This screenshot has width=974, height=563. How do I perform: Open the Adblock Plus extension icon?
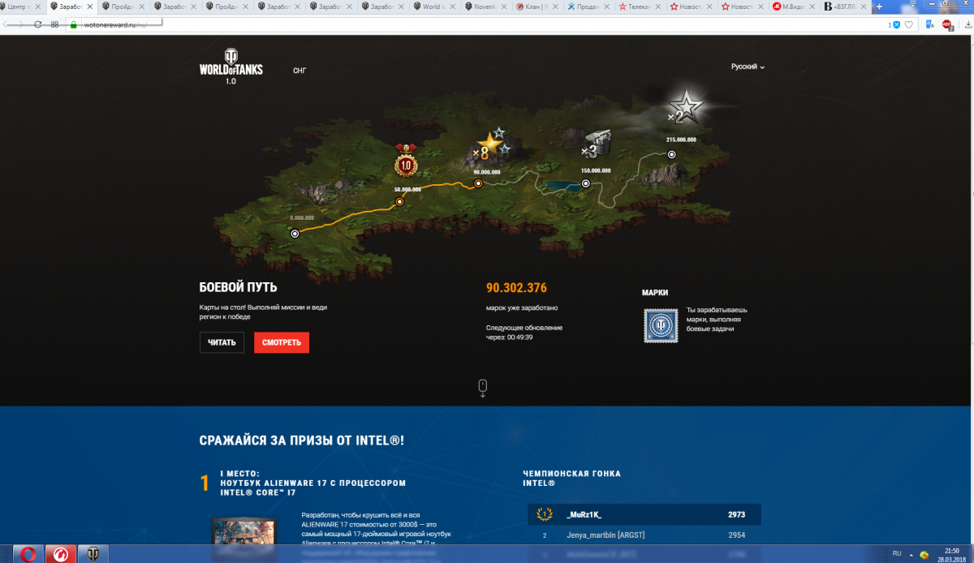tap(946, 24)
